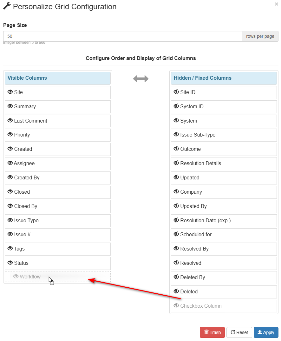Toggle visibility eye for Priority column
The width and height of the screenshot is (281, 341).
pyautogui.click(x=10, y=135)
